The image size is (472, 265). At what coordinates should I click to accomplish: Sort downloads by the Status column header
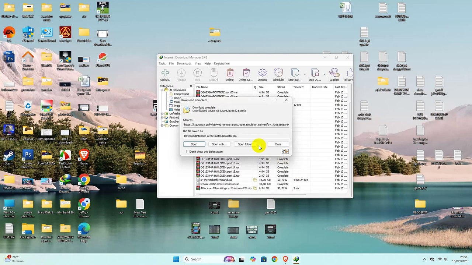(x=284, y=87)
